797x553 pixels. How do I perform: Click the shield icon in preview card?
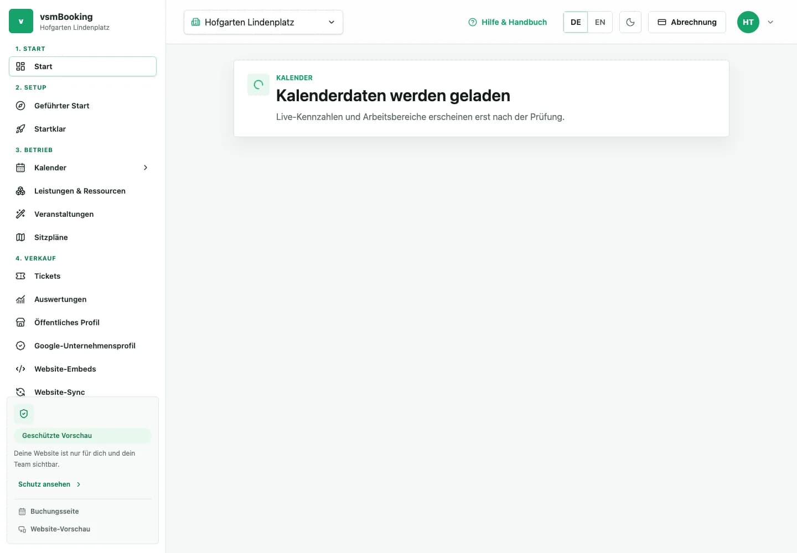coord(24,414)
